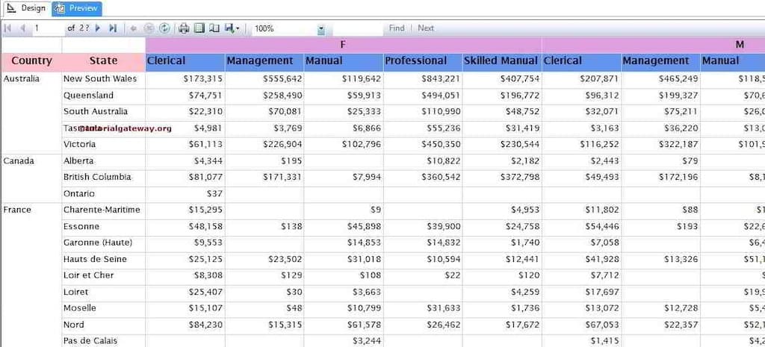
Task: Select the Loir et Cher state cell
Action: tap(103, 275)
